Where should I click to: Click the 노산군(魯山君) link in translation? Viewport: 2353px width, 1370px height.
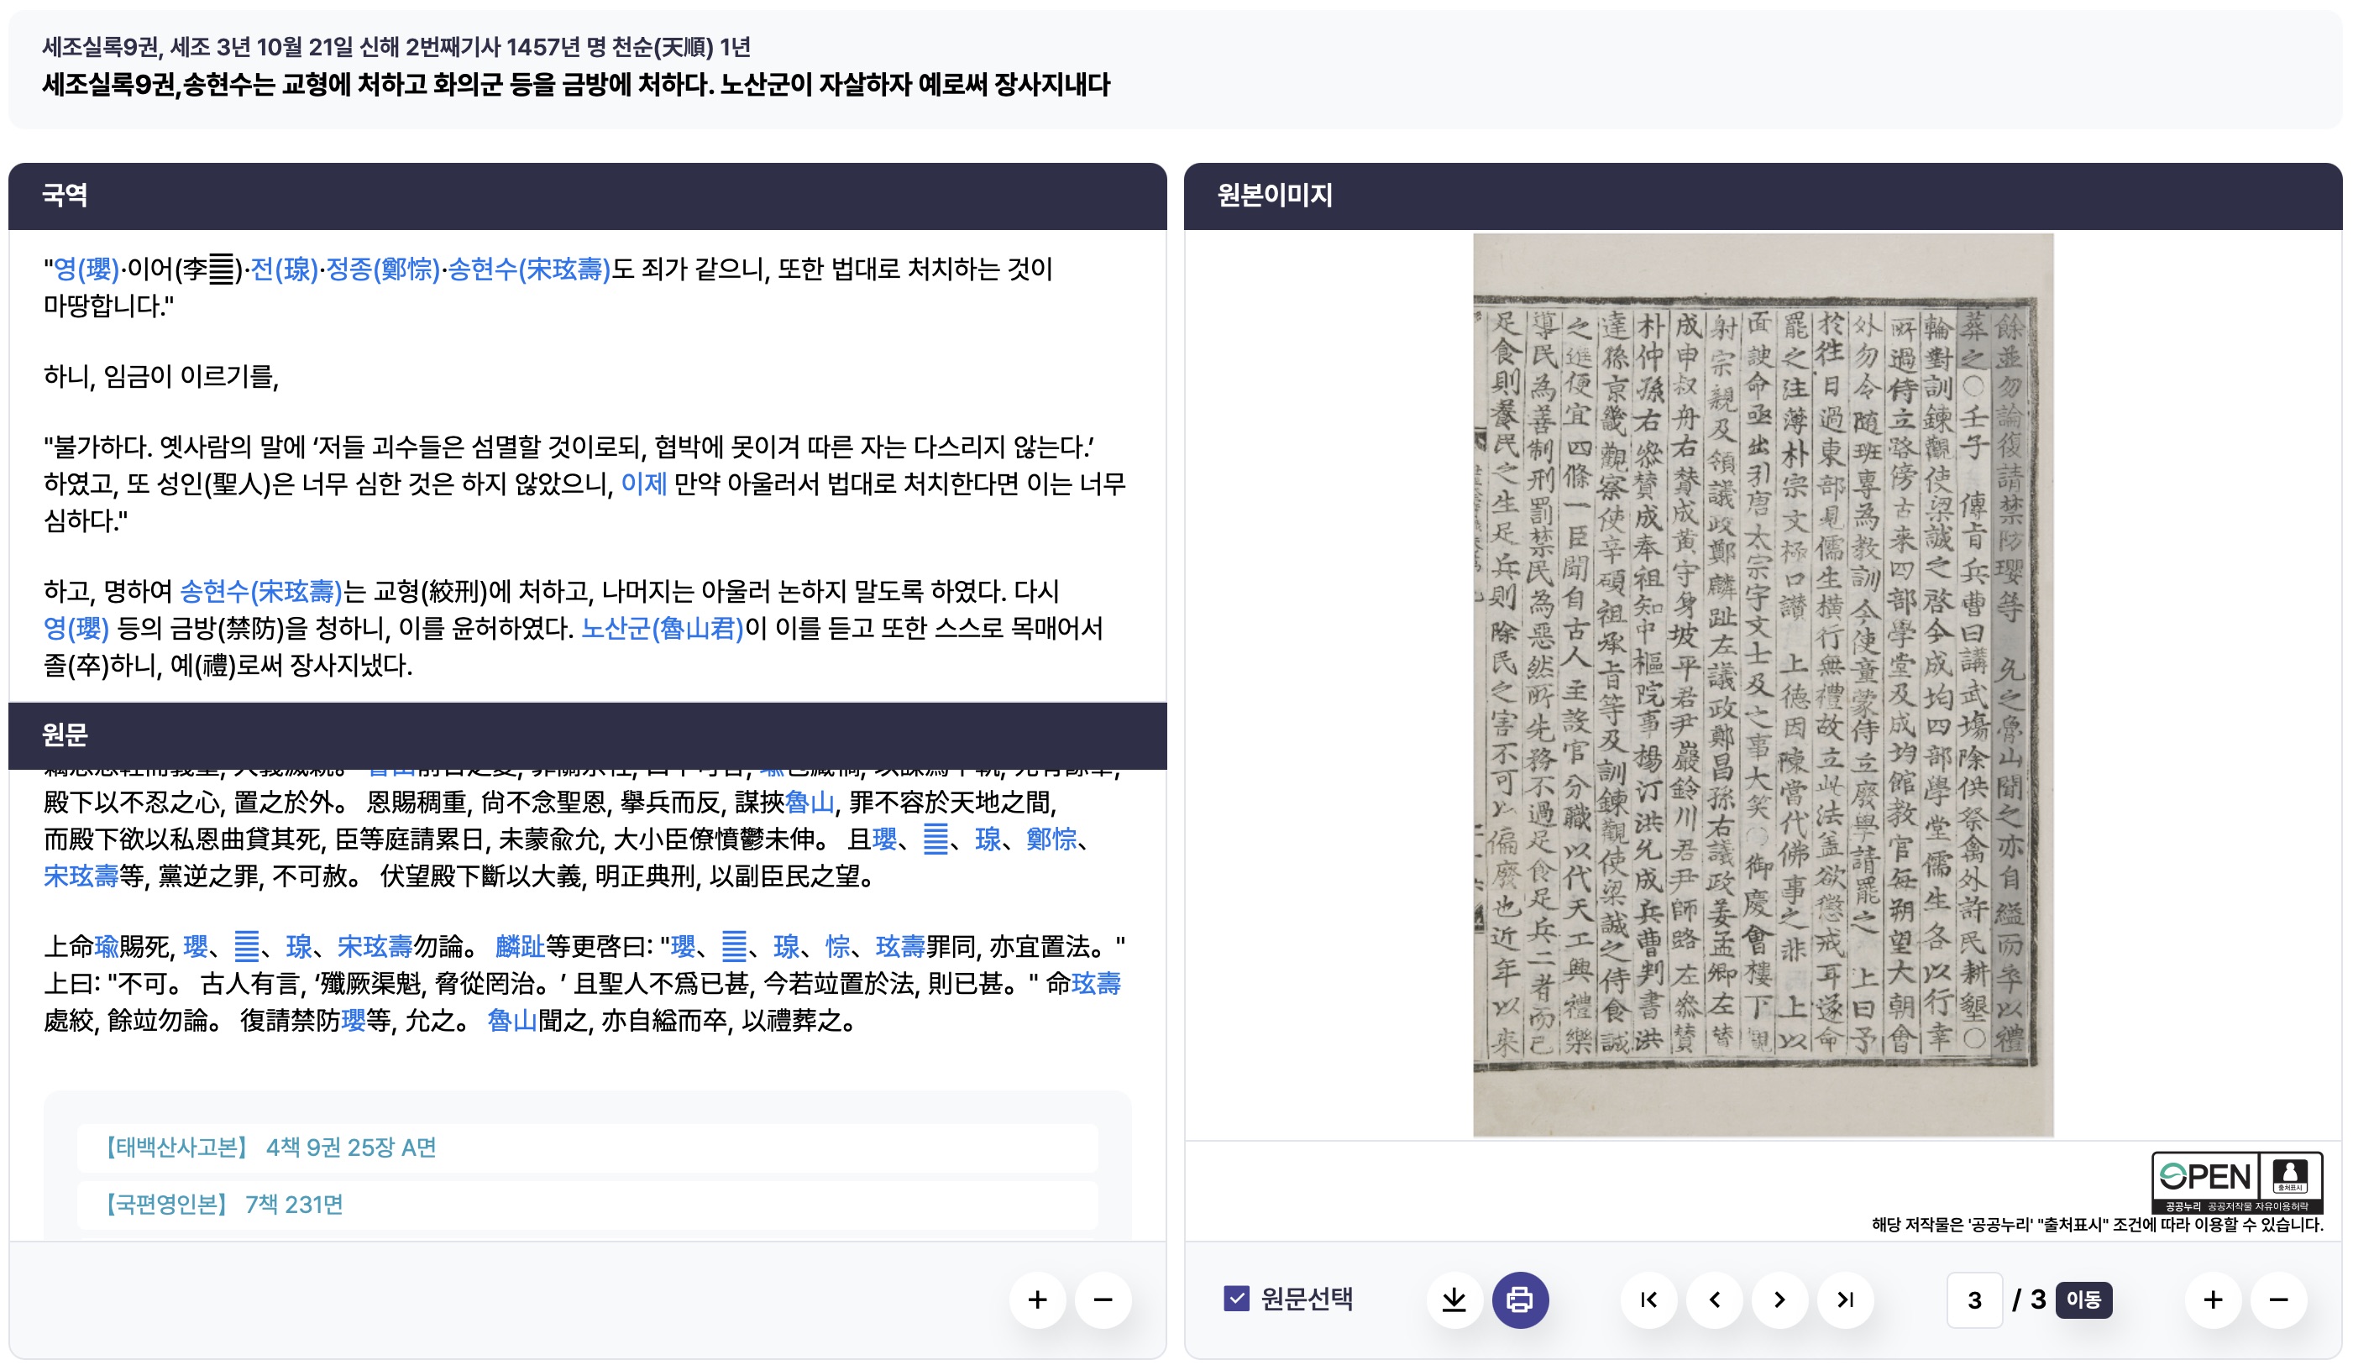(662, 628)
